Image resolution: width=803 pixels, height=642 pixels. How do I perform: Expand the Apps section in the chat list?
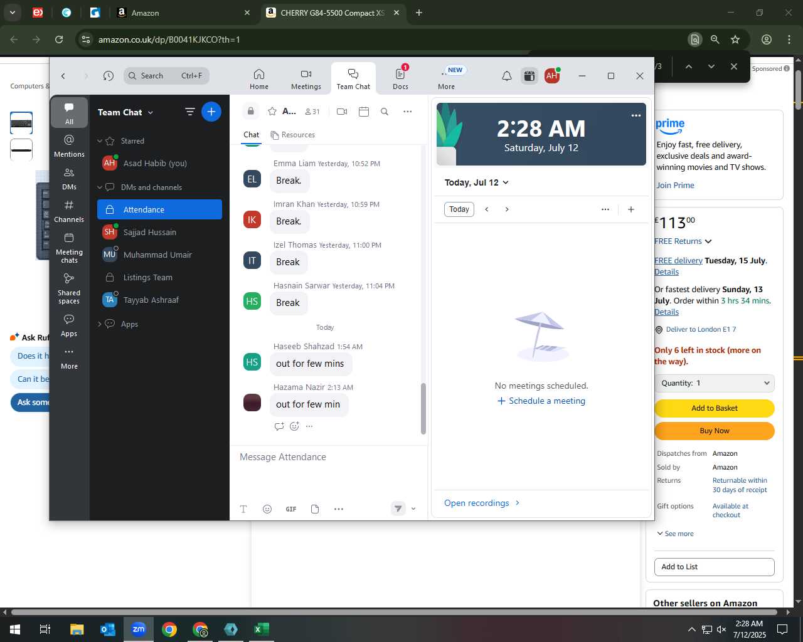tap(100, 324)
